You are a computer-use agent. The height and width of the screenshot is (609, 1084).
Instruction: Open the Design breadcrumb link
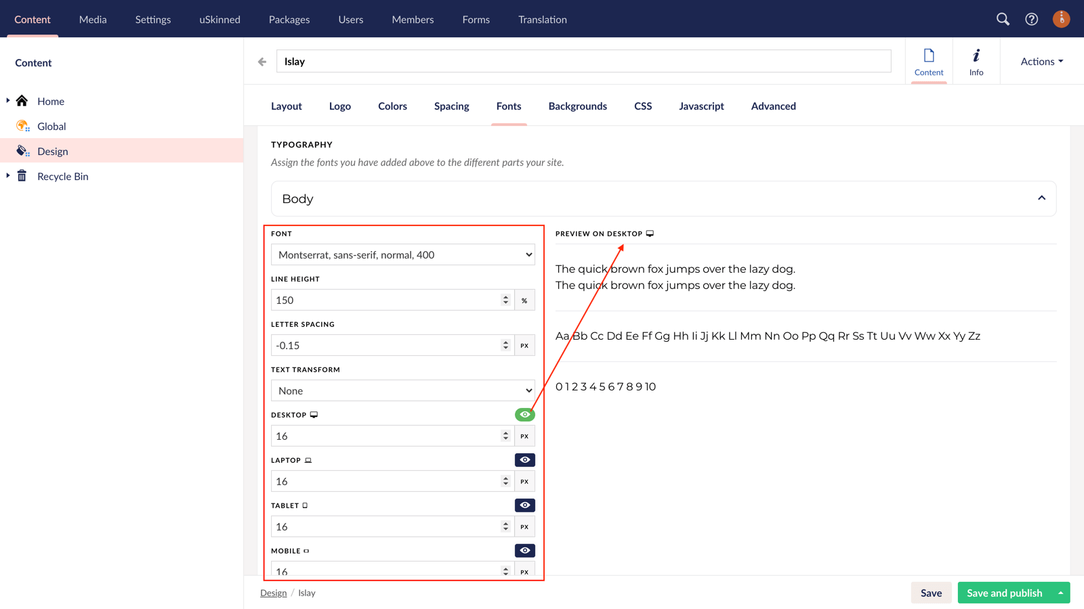tap(273, 592)
